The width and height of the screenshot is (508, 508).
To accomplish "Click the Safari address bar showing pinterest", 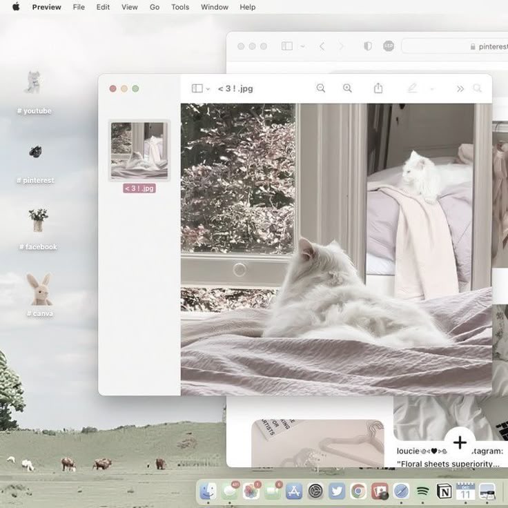I will 455,46.
